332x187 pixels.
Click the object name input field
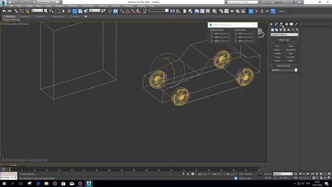point(282,70)
